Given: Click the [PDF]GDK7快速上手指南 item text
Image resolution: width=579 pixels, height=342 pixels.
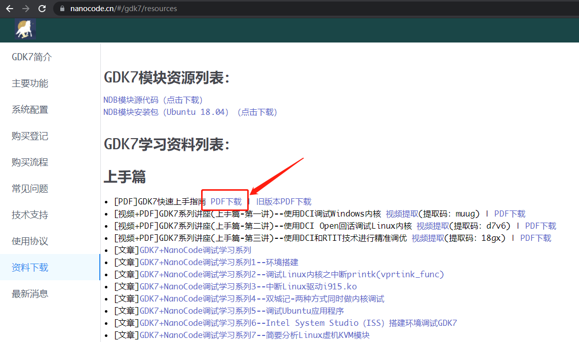Looking at the screenshot, I should point(160,202).
